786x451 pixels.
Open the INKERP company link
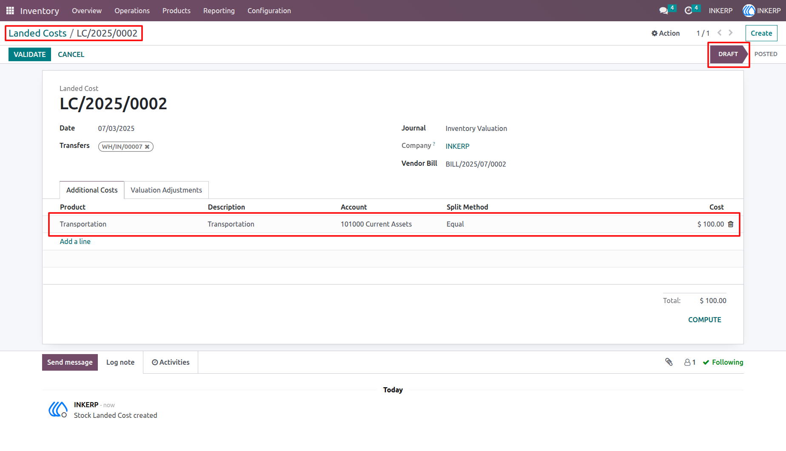(x=458, y=146)
